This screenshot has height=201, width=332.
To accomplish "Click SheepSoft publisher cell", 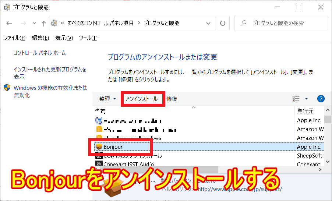I will tap(309, 155).
